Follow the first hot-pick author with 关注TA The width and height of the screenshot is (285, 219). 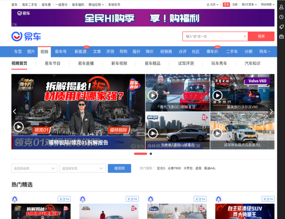pyautogui.click(x=64, y=199)
